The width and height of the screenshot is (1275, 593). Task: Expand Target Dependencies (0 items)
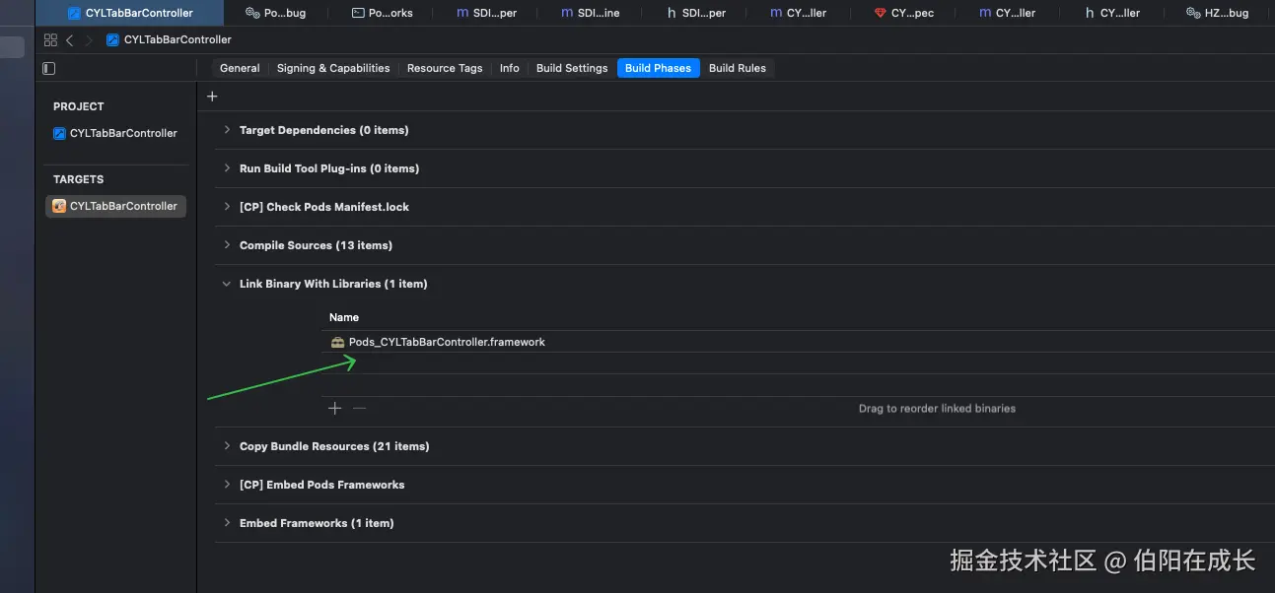[228, 130]
